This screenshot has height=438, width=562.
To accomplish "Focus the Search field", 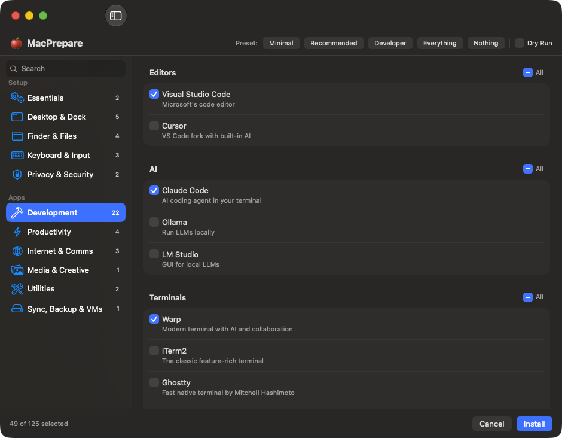I will pyautogui.click(x=66, y=69).
